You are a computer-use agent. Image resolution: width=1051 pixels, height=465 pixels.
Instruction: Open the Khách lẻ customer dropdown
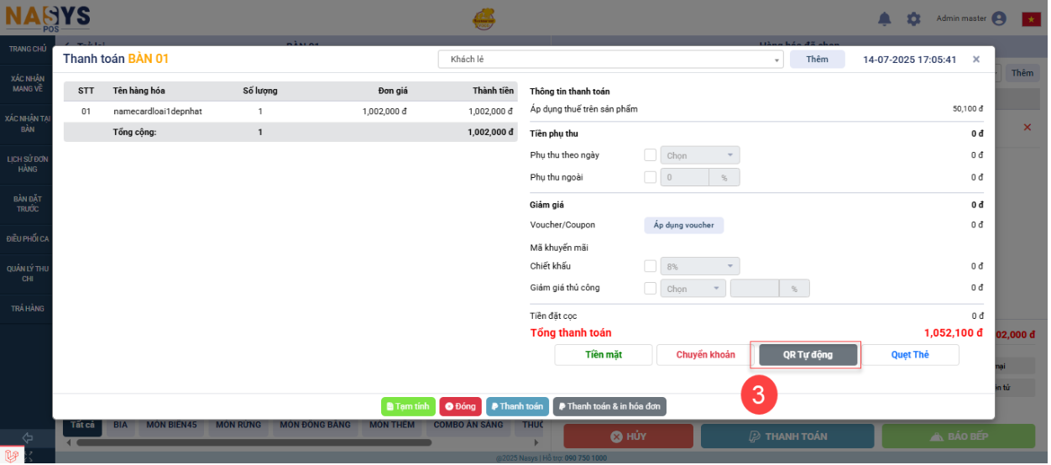[610, 60]
